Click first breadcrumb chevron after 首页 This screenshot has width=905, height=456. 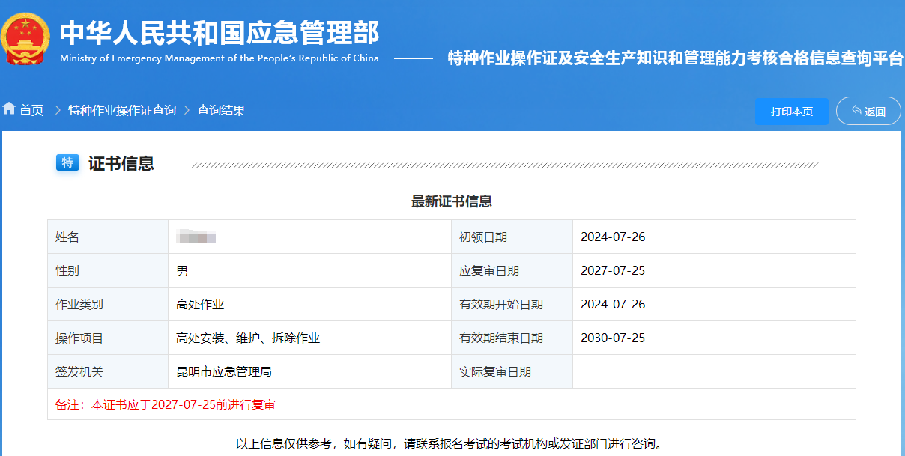point(57,111)
